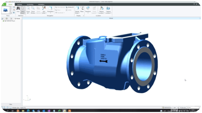The image size is (202, 113).
Task: Click the second icon in the structure panel toolbar
Action: coord(7,18)
